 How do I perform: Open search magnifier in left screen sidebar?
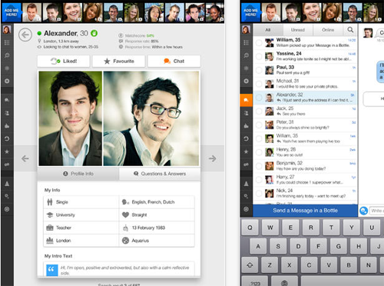7,55
